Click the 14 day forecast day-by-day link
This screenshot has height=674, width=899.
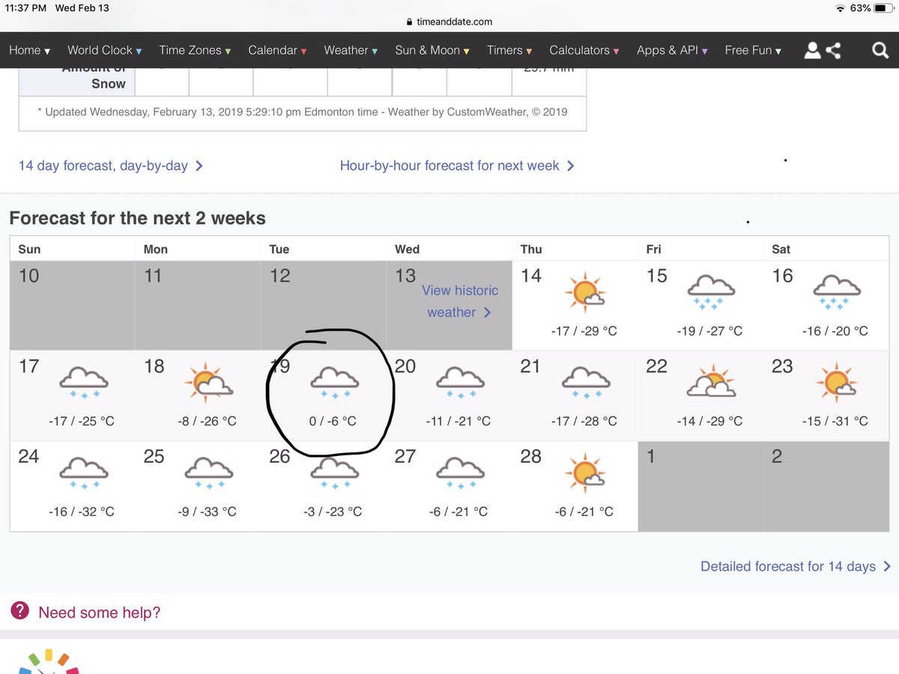point(103,166)
